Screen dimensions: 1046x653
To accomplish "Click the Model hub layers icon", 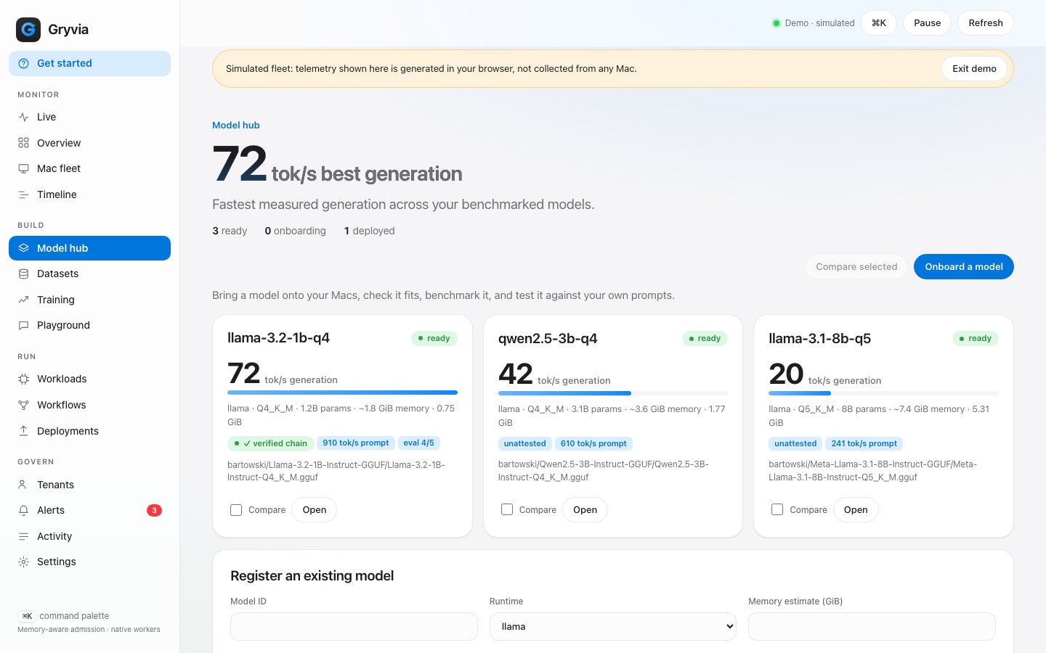I will pyautogui.click(x=23, y=248).
